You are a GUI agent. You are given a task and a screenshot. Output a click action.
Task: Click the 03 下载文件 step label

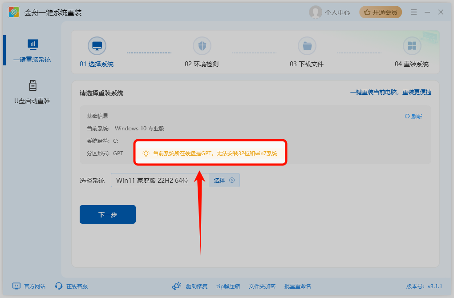(x=307, y=64)
